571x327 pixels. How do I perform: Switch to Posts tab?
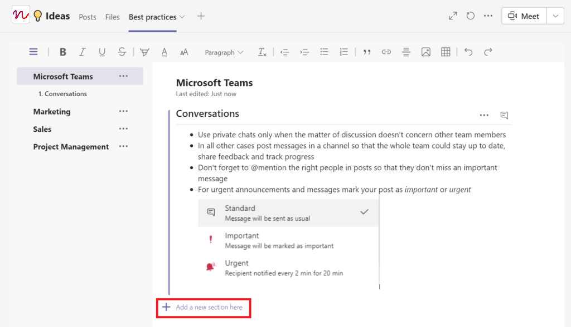pos(88,17)
